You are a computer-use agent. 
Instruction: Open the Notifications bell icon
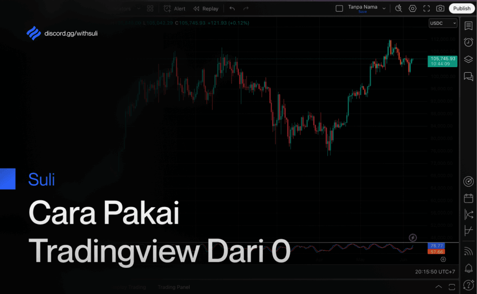(468, 267)
